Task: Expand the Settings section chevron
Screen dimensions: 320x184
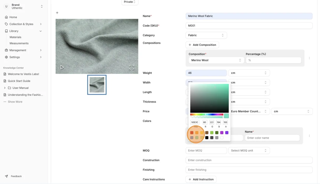Action: coord(41,57)
